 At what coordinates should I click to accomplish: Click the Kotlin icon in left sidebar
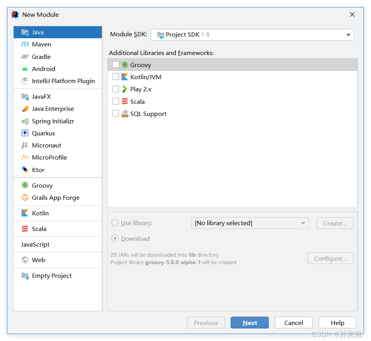25,213
